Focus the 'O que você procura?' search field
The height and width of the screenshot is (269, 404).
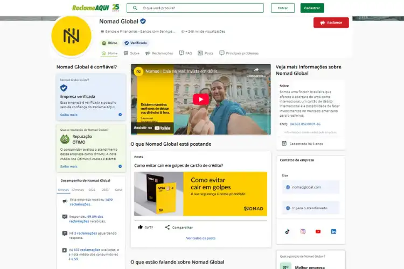(195, 8)
